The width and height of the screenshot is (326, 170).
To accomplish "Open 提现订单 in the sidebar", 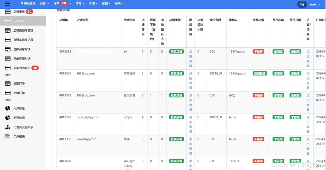I will (x=19, y=83).
